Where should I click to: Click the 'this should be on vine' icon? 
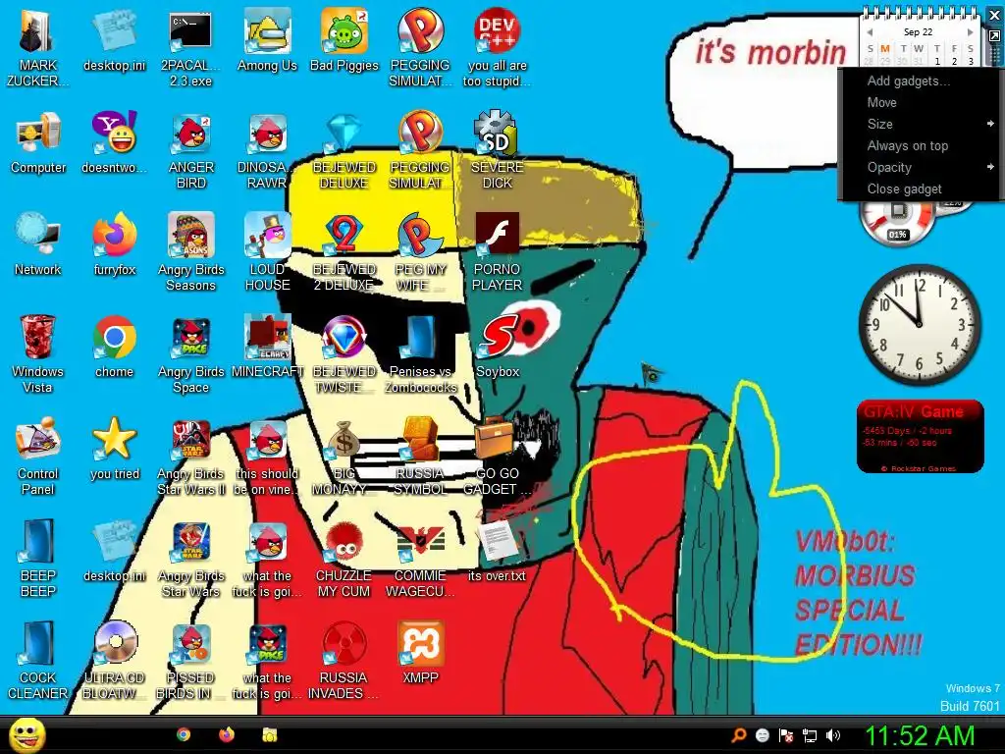point(267,456)
